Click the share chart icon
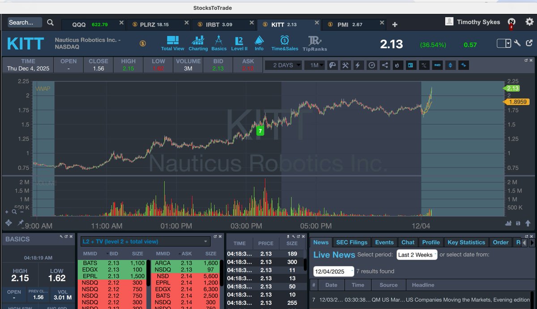Image resolution: width=537 pixels, height=309 pixels. [384, 65]
